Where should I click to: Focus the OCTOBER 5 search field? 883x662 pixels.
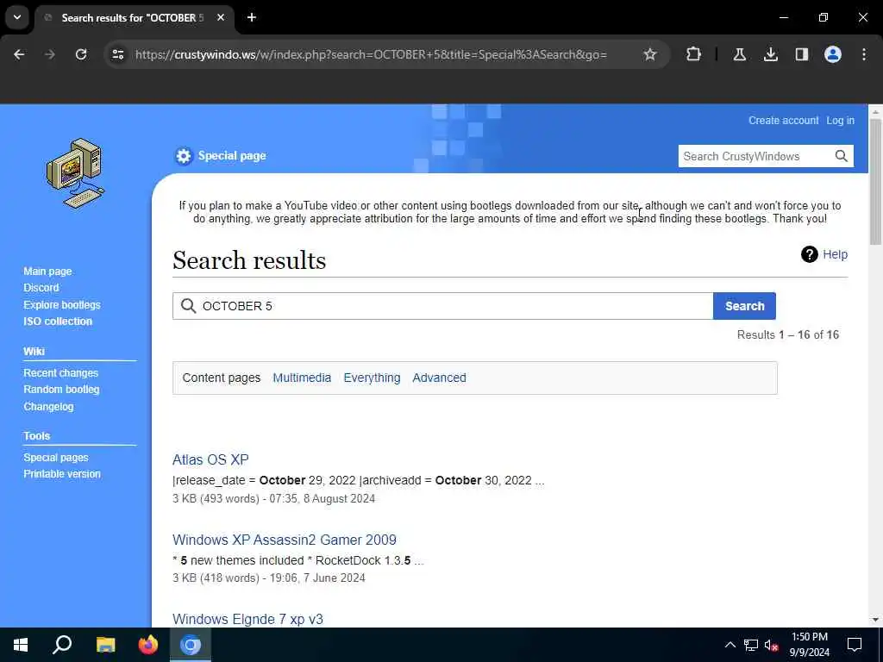(x=442, y=306)
